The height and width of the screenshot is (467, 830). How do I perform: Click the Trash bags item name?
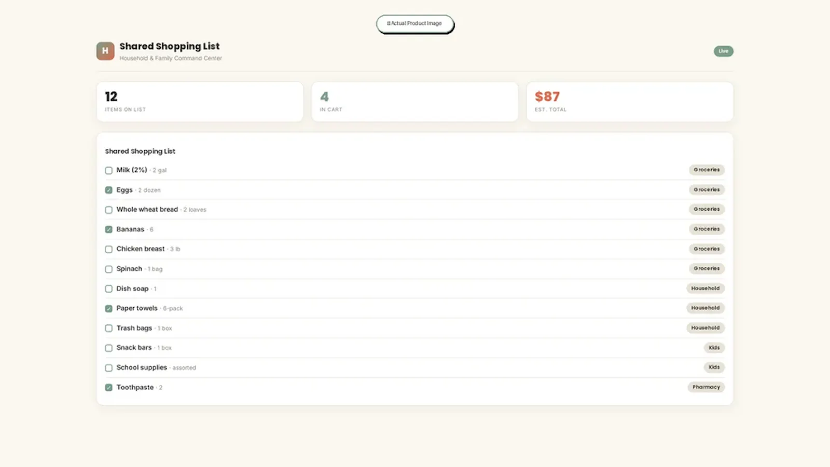pos(134,328)
